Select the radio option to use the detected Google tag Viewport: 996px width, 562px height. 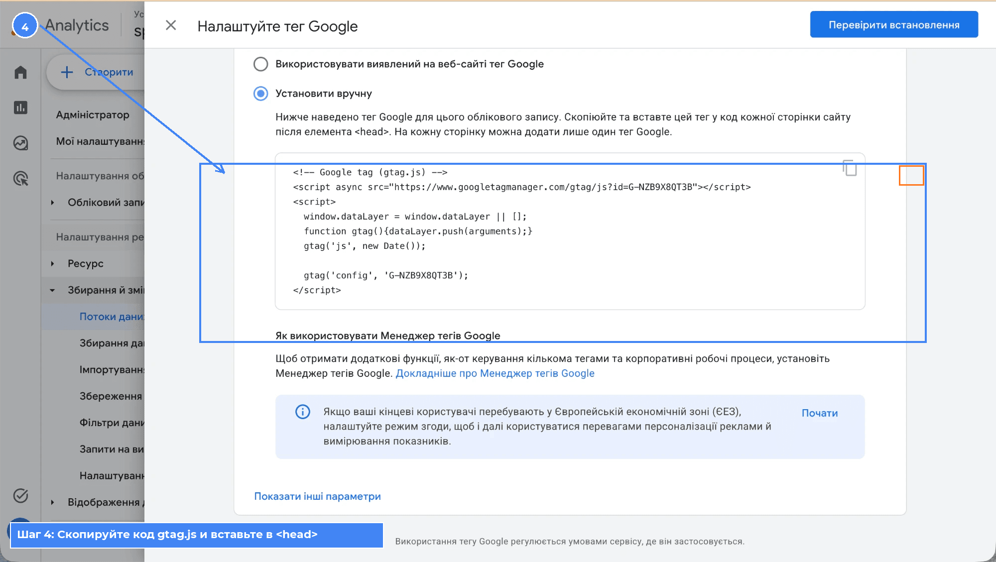click(x=260, y=64)
